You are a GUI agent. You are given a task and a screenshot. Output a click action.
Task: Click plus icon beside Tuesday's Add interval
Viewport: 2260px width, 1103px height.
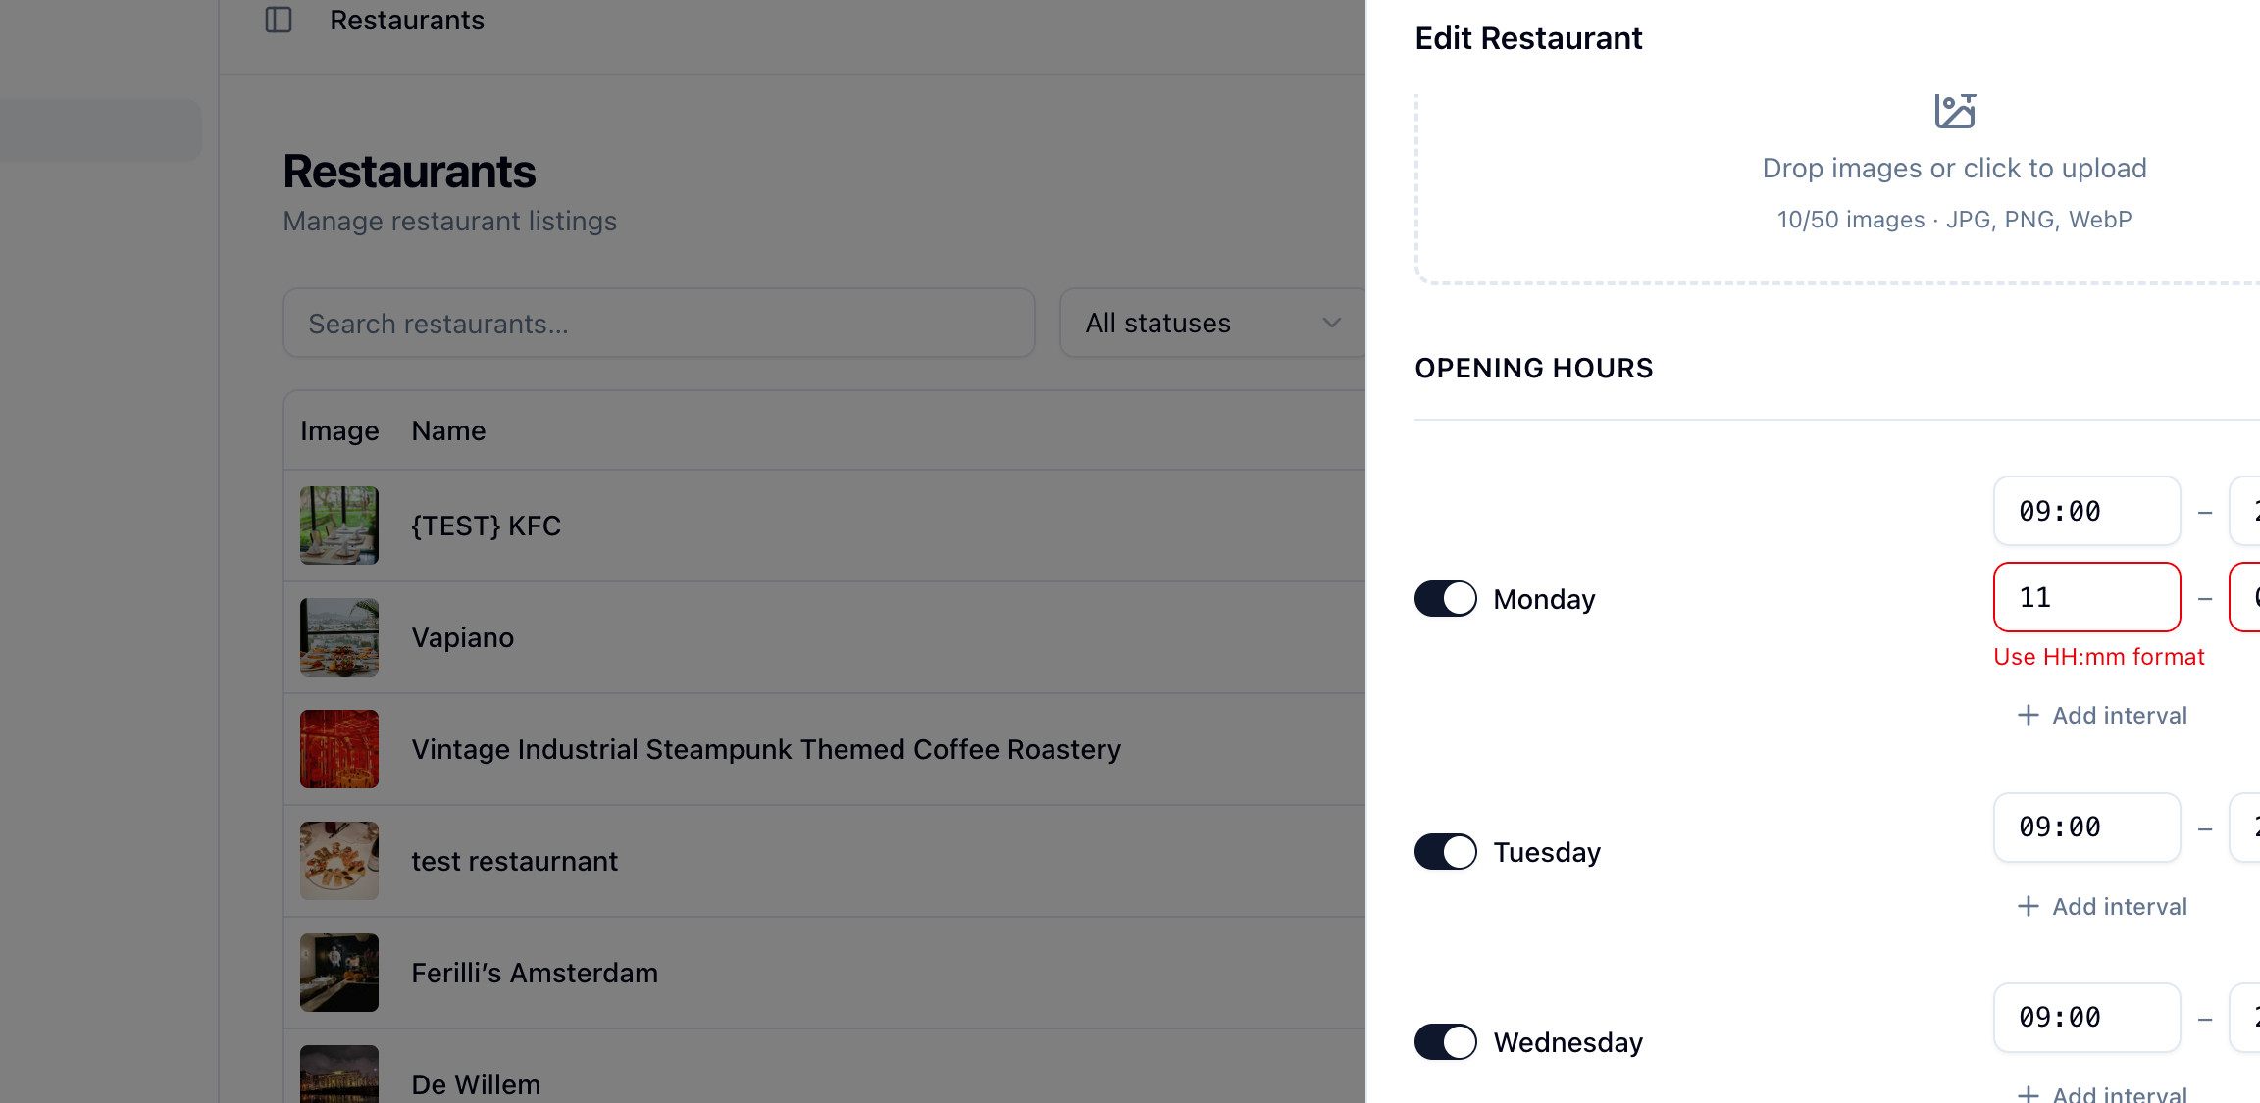[2028, 906]
